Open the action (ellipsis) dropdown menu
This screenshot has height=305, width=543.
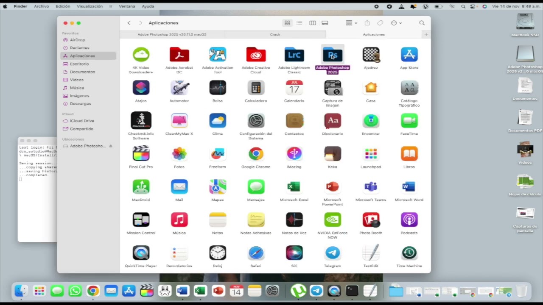tap(396, 23)
